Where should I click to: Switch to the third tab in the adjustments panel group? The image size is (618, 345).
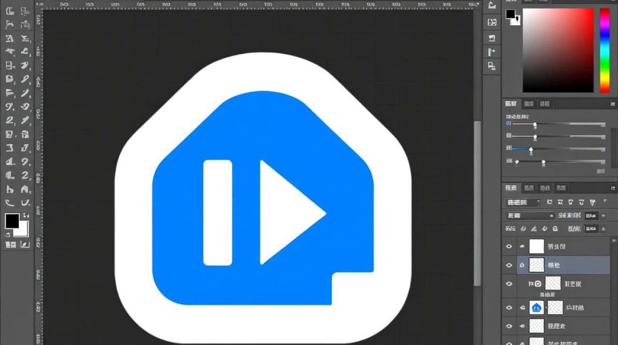click(544, 104)
